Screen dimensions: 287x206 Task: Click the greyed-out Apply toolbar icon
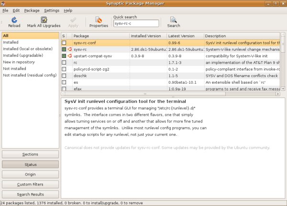73,20
